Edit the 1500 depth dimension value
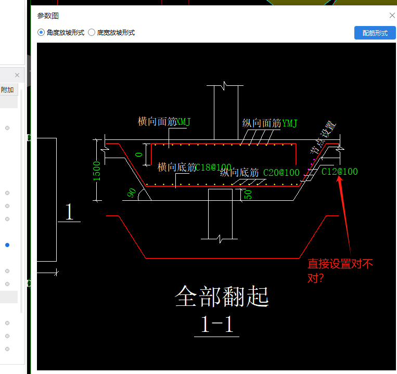 point(97,171)
